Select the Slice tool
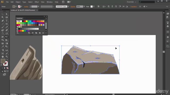The image size is (170, 95). pos(7,53)
